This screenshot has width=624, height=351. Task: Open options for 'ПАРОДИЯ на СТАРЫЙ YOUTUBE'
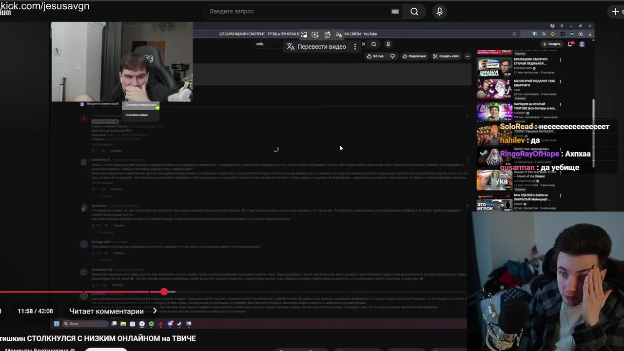[561, 104]
